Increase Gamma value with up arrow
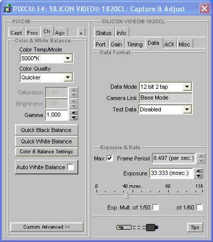This screenshot has width=213, height=242. 74,112
